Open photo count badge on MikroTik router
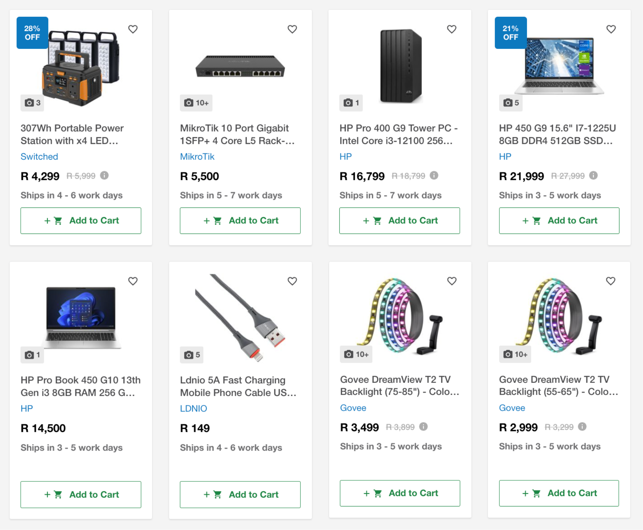Image resolution: width=643 pixels, height=530 pixels. (196, 103)
